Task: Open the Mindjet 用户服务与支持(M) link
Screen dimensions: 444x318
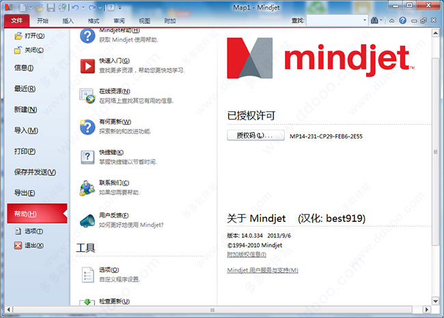Action: click(x=262, y=270)
